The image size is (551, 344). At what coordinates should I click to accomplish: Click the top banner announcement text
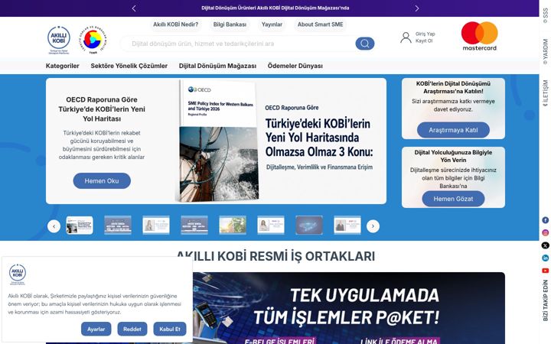pos(275,8)
